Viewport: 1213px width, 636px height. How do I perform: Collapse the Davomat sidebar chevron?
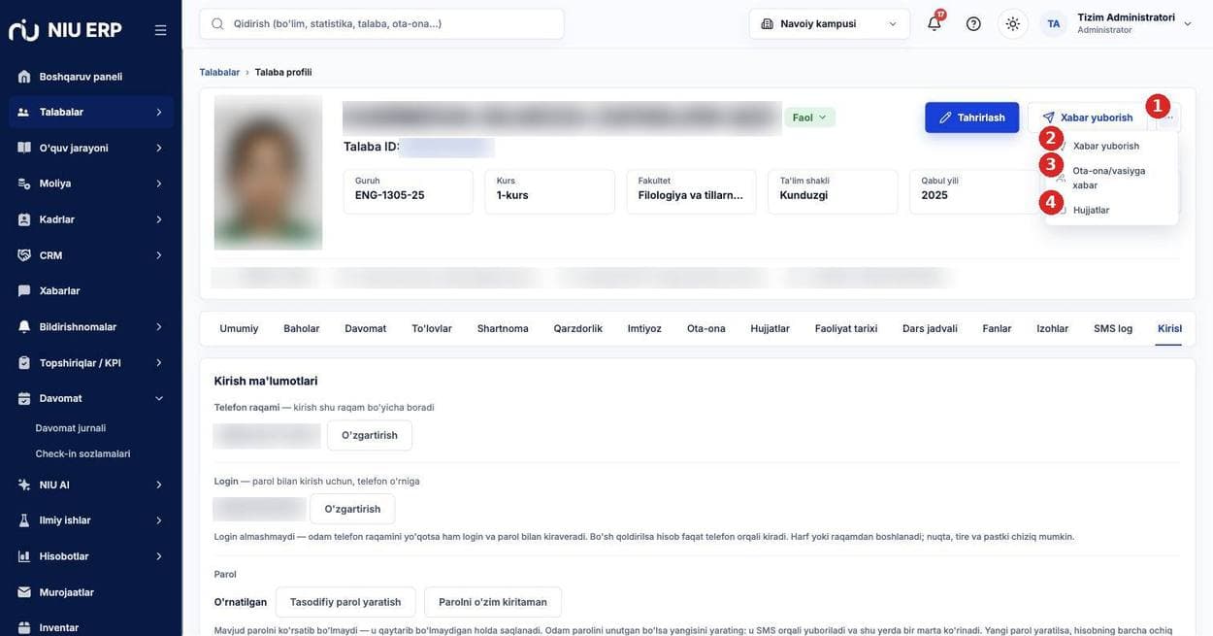click(159, 398)
